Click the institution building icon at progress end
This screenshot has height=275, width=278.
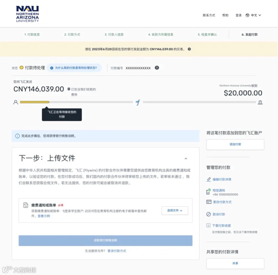pos(260,102)
